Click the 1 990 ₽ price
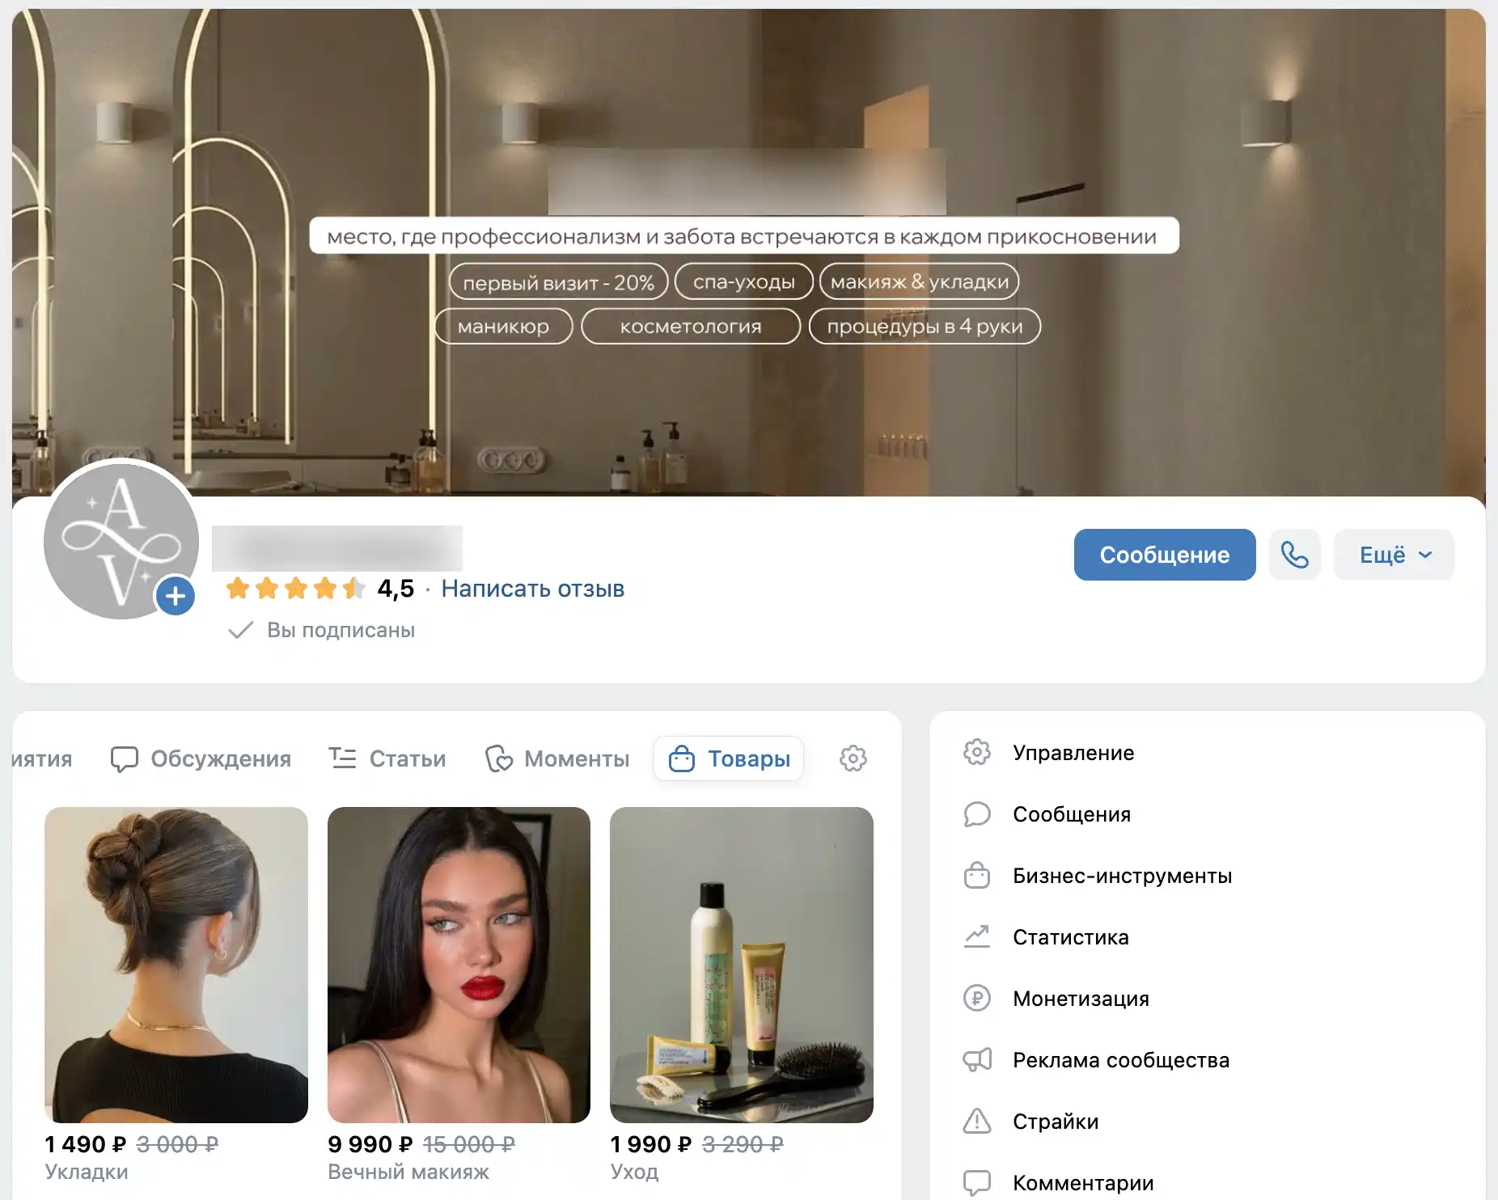The image size is (1498, 1200). tap(652, 1144)
